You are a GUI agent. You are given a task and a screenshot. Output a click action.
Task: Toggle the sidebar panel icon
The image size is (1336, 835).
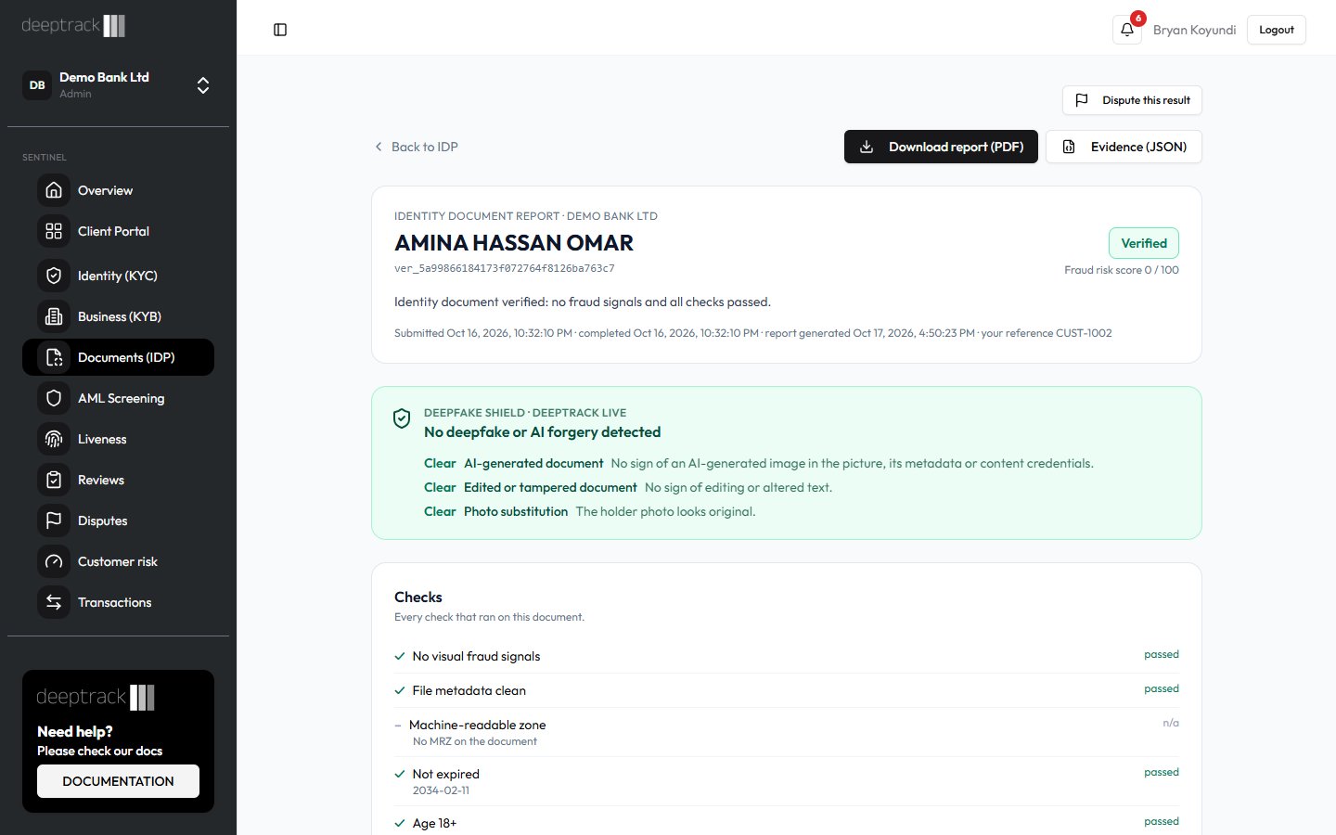[280, 30]
